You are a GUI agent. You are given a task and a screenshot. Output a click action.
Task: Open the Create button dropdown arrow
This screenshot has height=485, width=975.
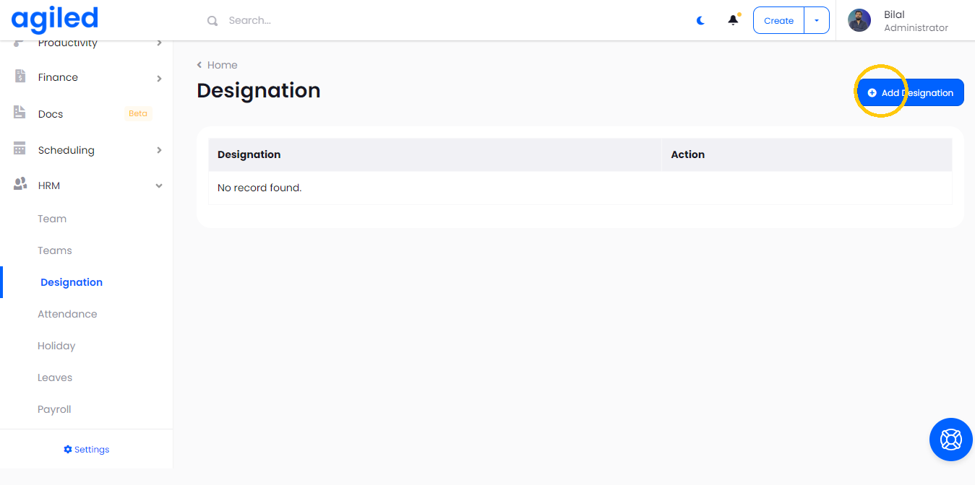click(x=817, y=21)
